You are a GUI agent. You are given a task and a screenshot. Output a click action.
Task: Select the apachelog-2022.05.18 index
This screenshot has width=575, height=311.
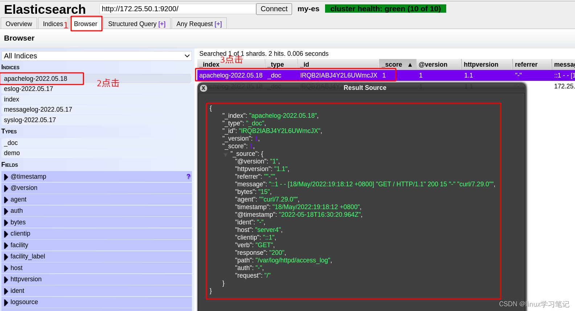(96, 79)
